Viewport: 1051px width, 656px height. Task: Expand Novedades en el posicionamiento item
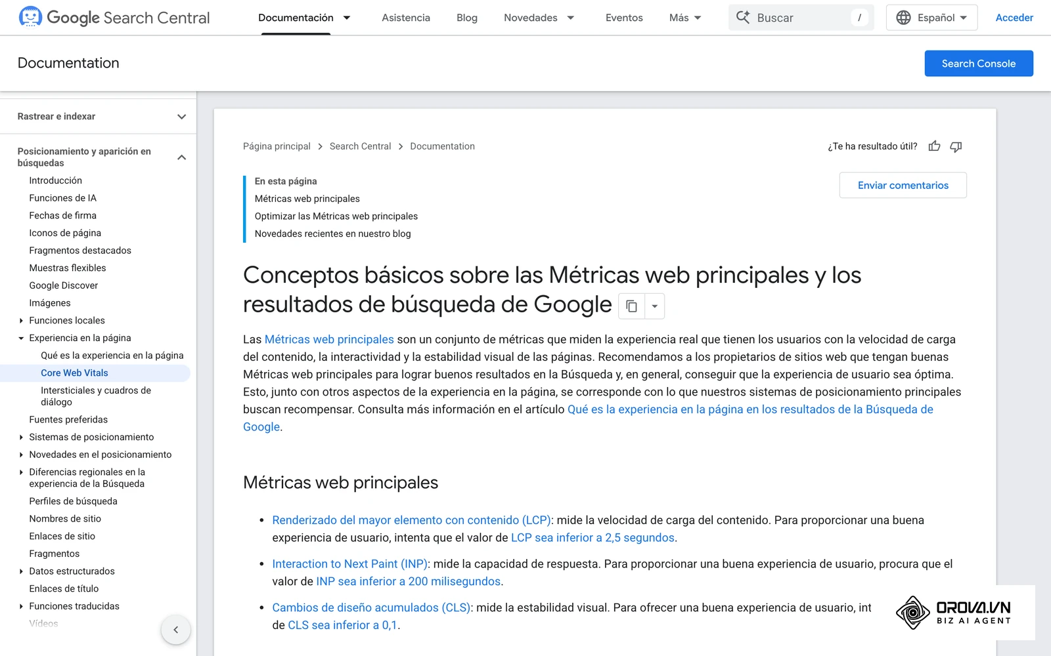click(x=21, y=455)
